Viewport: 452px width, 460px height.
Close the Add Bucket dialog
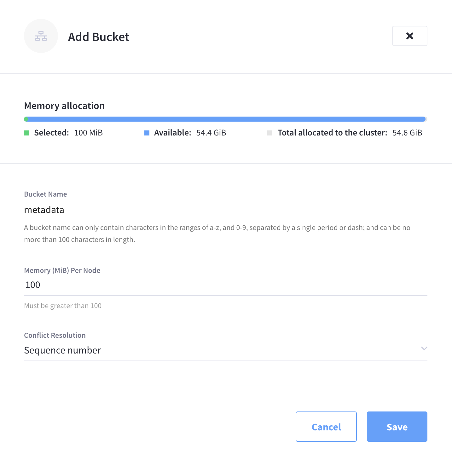tap(409, 36)
